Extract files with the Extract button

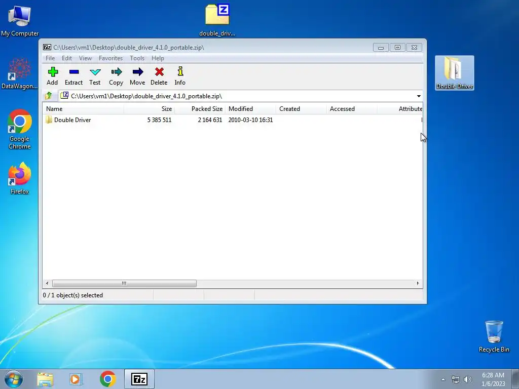point(73,76)
